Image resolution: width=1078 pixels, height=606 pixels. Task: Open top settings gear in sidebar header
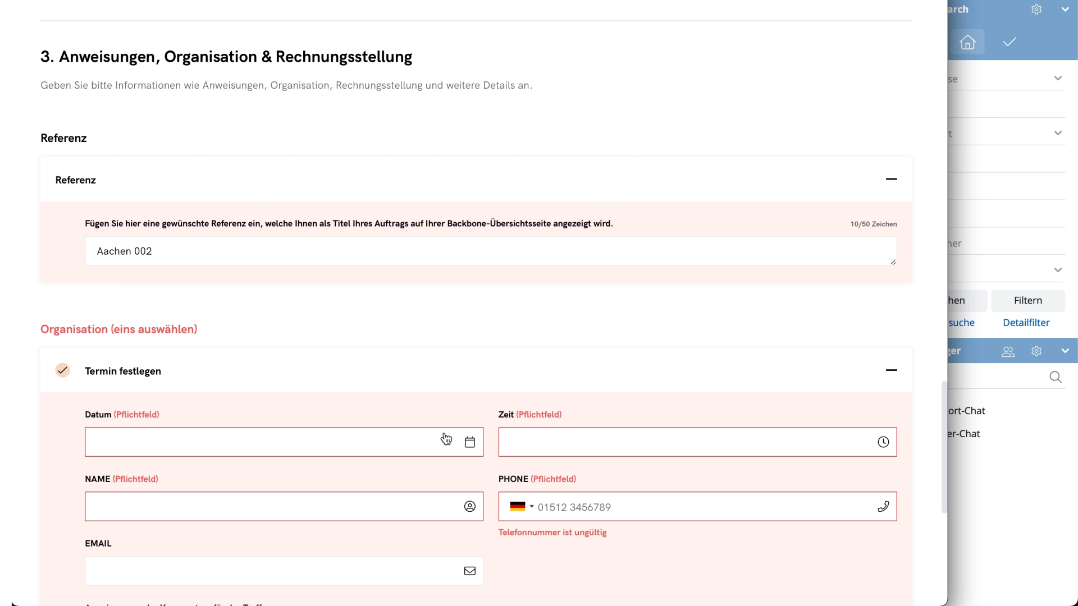tap(1036, 10)
